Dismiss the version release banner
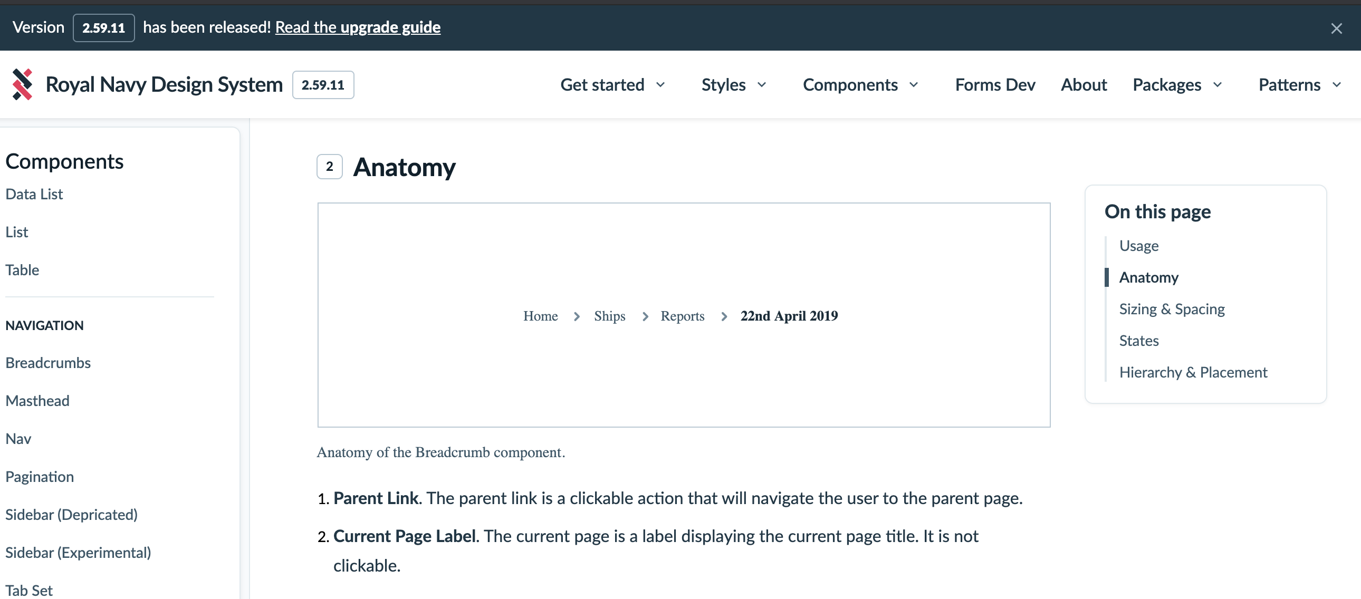Screen dimensions: 1361x599 click(x=1336, y=28)
